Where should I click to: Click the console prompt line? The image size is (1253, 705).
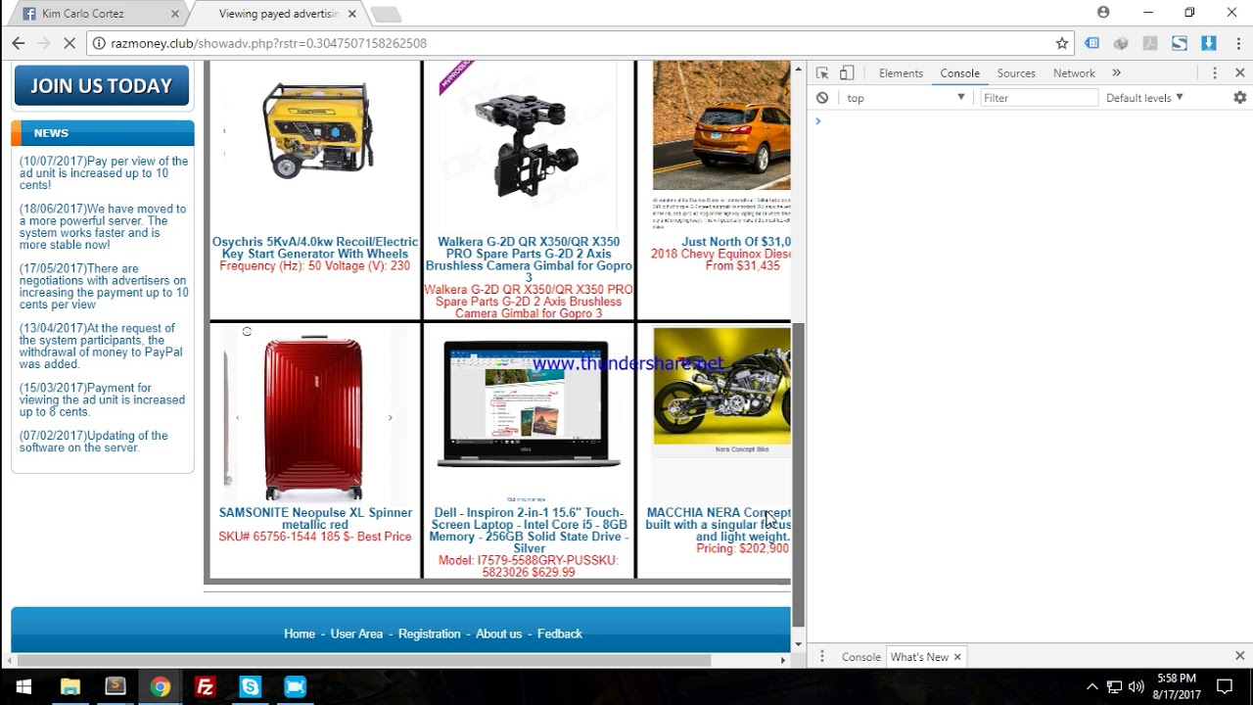click(1030, 121)
